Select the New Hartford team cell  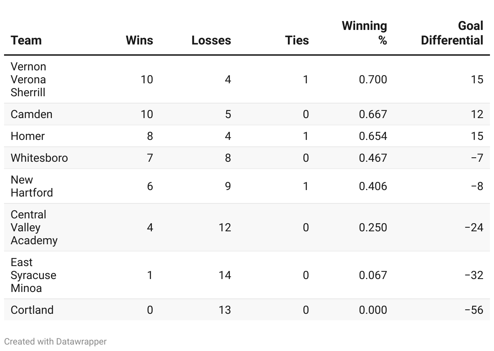pyautogui.click(x=32, y=186)
